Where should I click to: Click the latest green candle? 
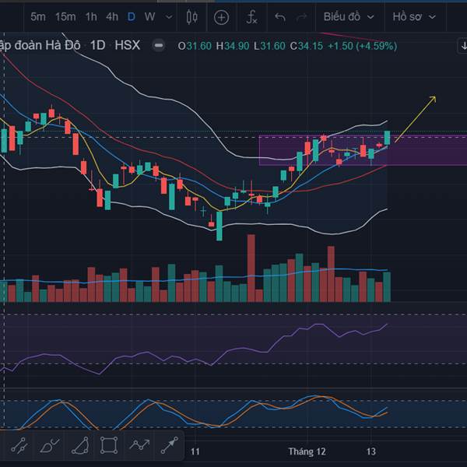point(387,138)
